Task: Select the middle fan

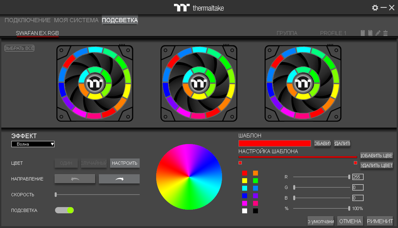Action: [x=199, y=83]
